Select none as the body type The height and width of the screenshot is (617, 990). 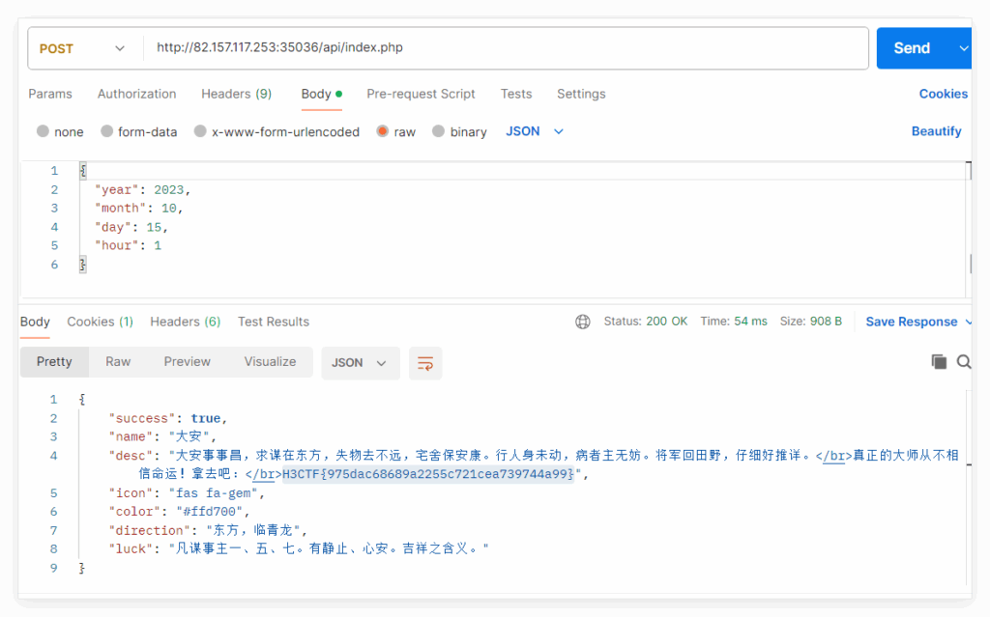click(x=43, y=131)
